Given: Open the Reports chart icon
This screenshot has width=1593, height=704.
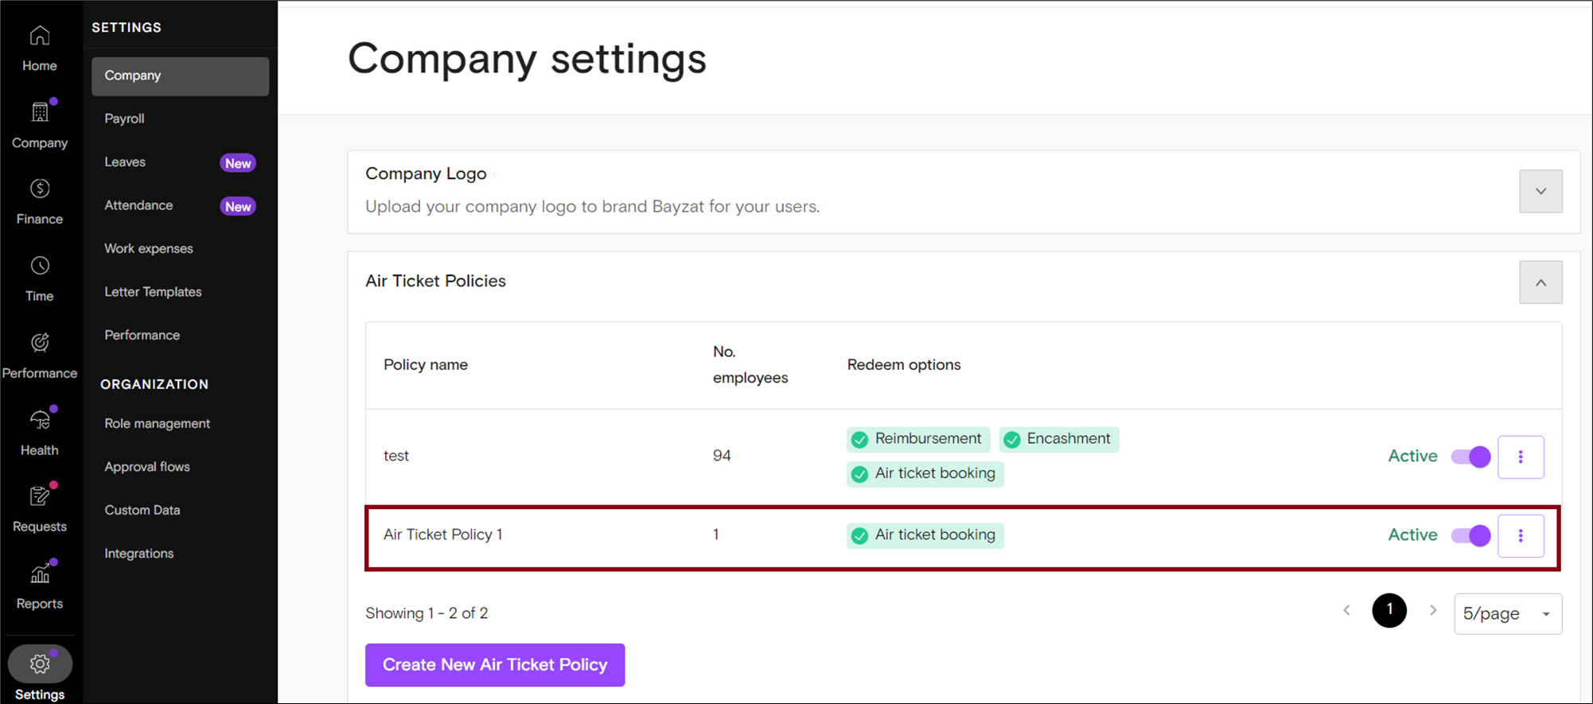Looking at the screenshot, I should pyautogui.click(x=39, y=574).
